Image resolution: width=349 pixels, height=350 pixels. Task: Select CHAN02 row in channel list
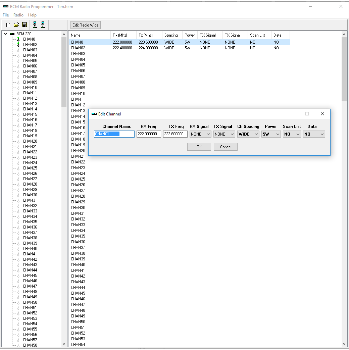(x=179, y=48)
